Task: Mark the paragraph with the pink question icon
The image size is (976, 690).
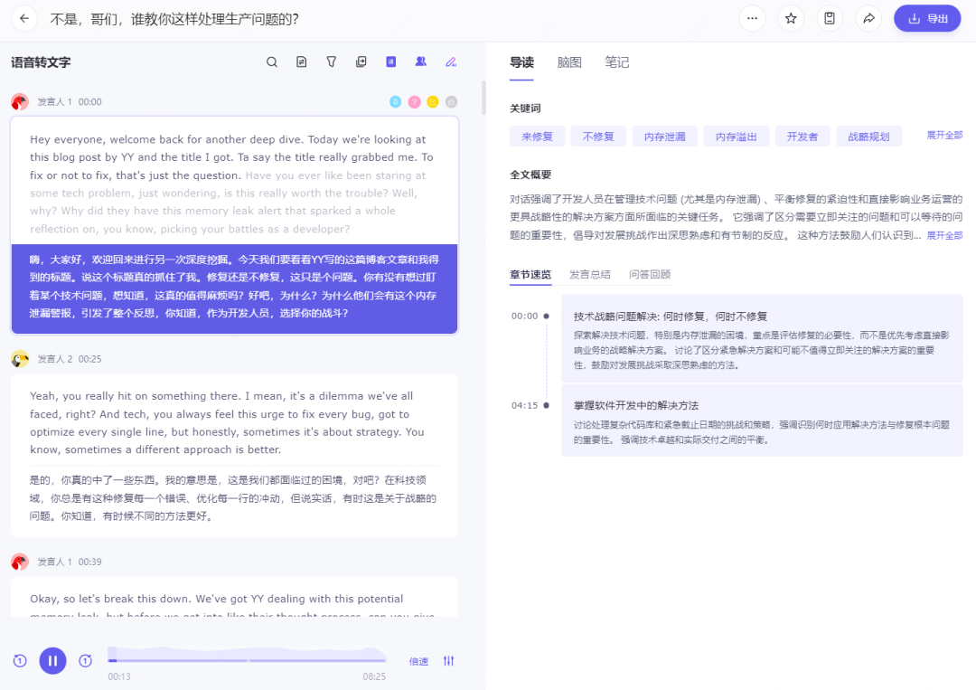Action: [x=414, y=101]
